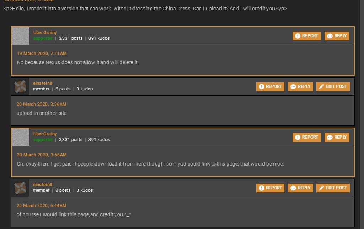The image size is (364, 229).
Task: Report UberGrainy's 'Oh, okay then' comment
Action: pyautogui.click(x=307, y=137)
